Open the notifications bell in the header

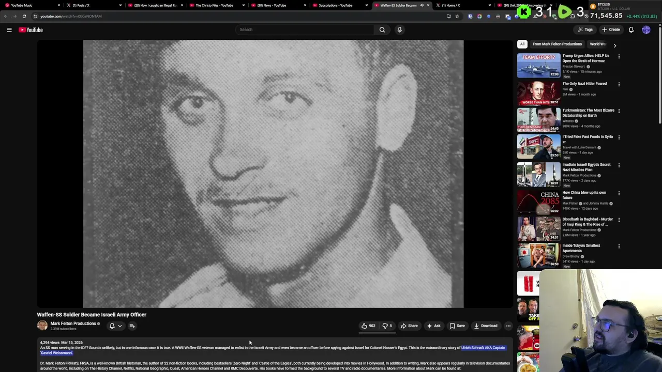point(631,29)
